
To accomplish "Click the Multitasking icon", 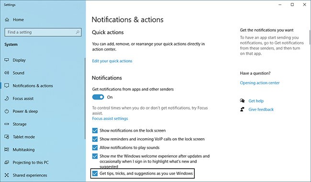I will coord(7,150).
